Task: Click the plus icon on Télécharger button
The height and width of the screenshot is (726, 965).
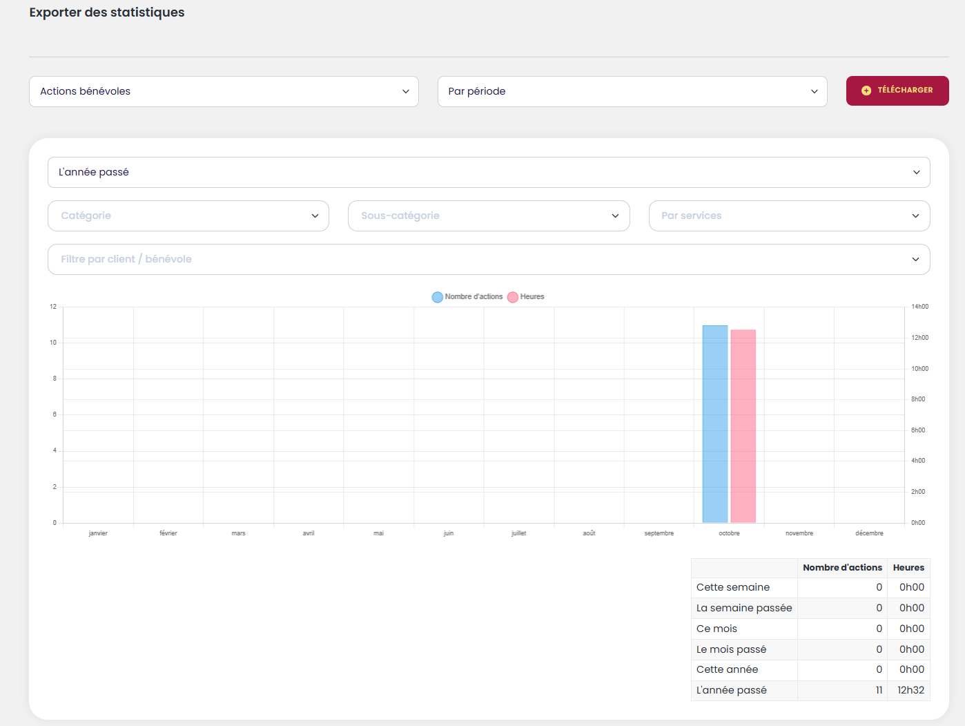Action: (x=866, y=90)
